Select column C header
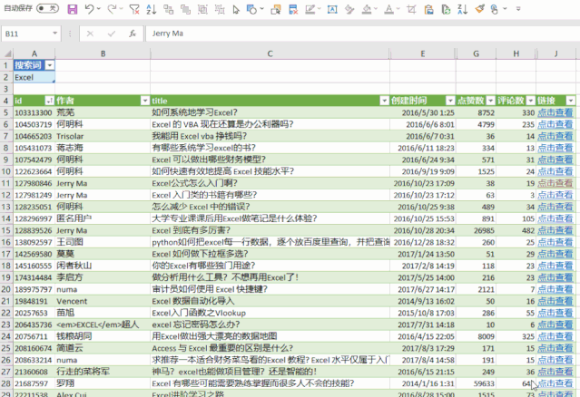Viewport: 580px width, 397px height. (x=270, y=53)
